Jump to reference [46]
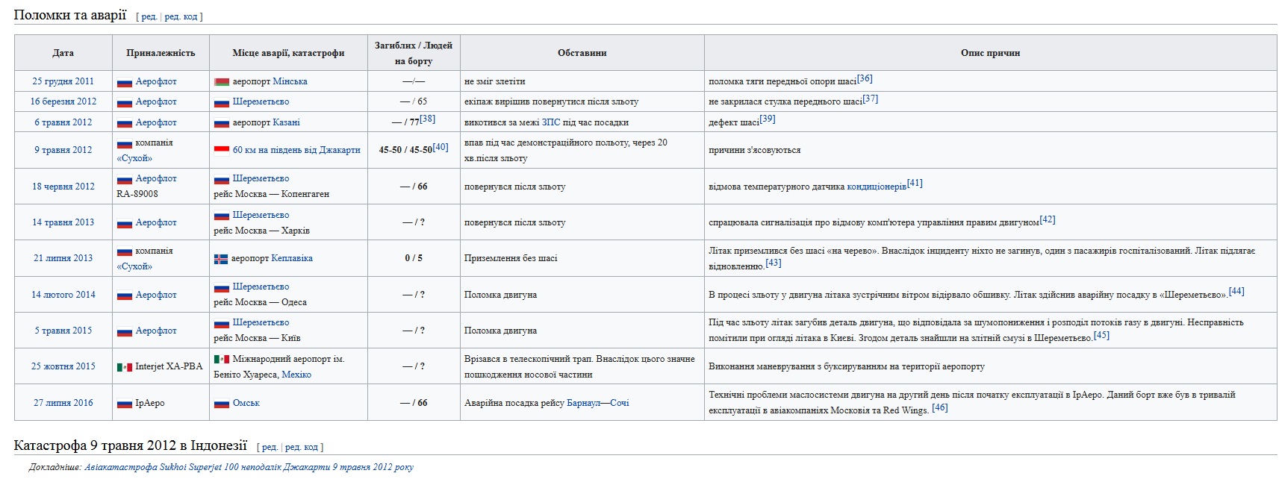The height and width of the screenshot is (482, 1279). [x=940, y=407]
